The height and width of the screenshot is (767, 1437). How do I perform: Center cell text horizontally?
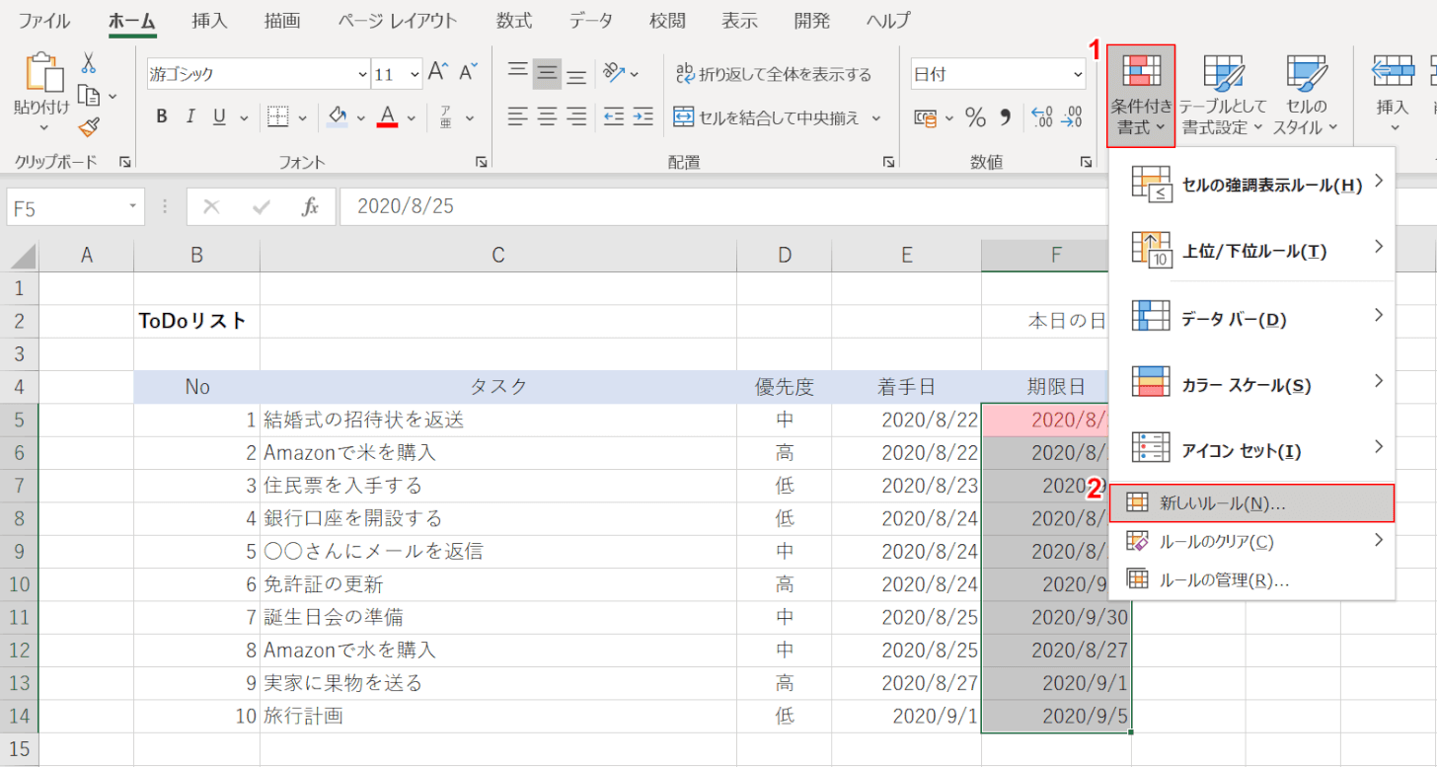[x=548, y=117]
